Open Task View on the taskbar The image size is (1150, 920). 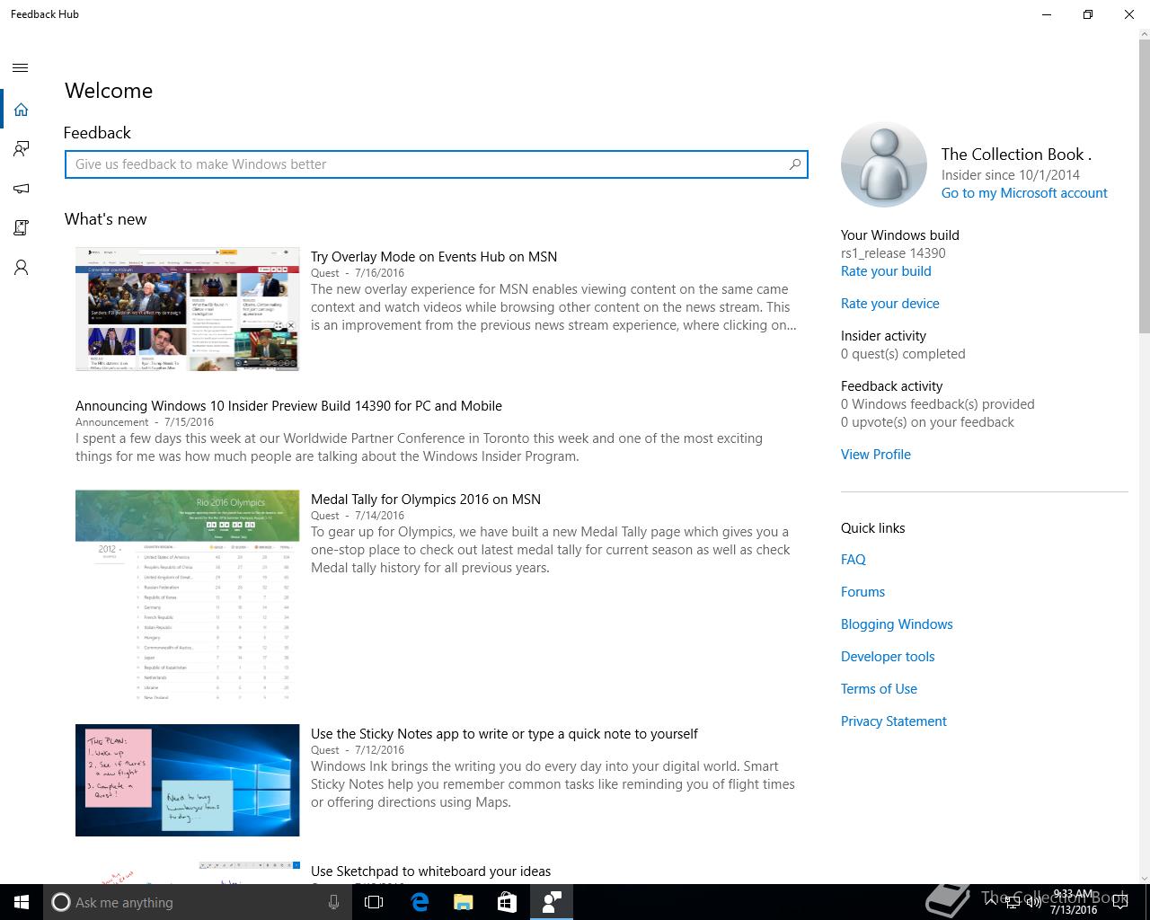pos(374,902)
